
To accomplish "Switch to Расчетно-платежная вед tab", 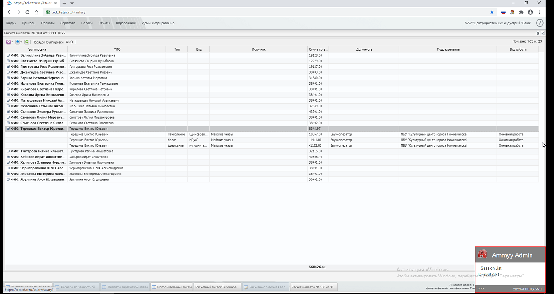I will click(x=266, y=287).
